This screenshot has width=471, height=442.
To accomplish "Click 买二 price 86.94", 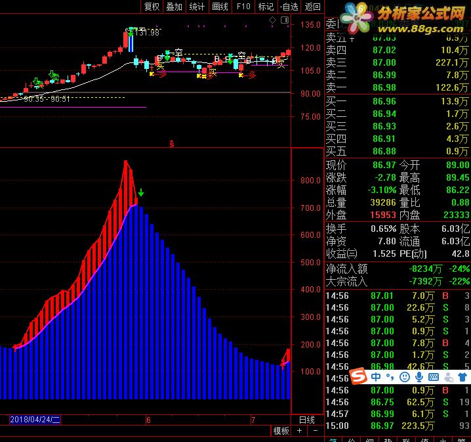I will tap(384, 114).
